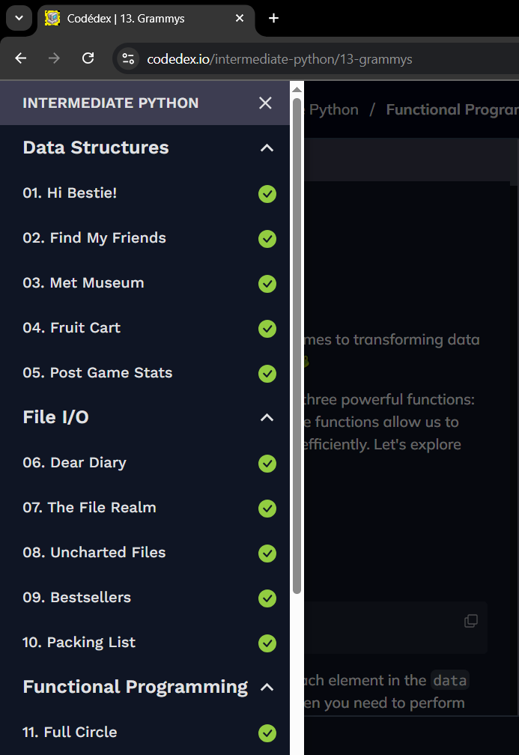Copy the code block with copy icon
Screen dimensions: 519x755
(x=471, y=621)
